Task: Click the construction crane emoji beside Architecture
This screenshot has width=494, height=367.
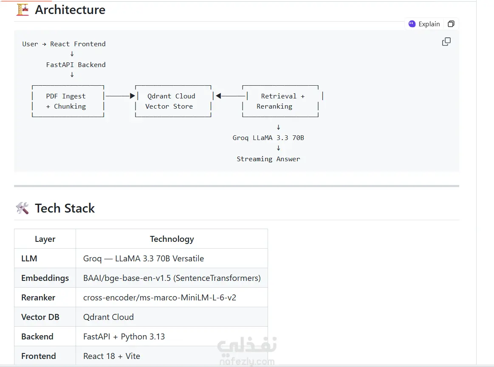Action: coord(23,9)
